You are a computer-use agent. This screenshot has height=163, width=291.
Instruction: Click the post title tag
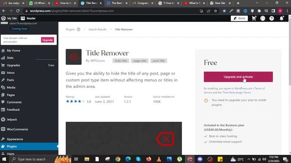159,61
